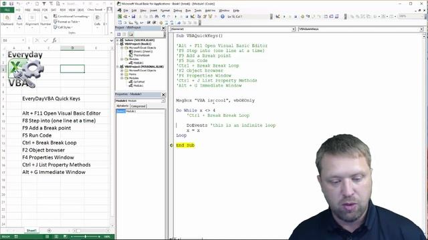This screenshot has width=428, height=240.
Task: Open the Edit menu in VBA editor
Action: pyautogui.click(x=134, y=11)
